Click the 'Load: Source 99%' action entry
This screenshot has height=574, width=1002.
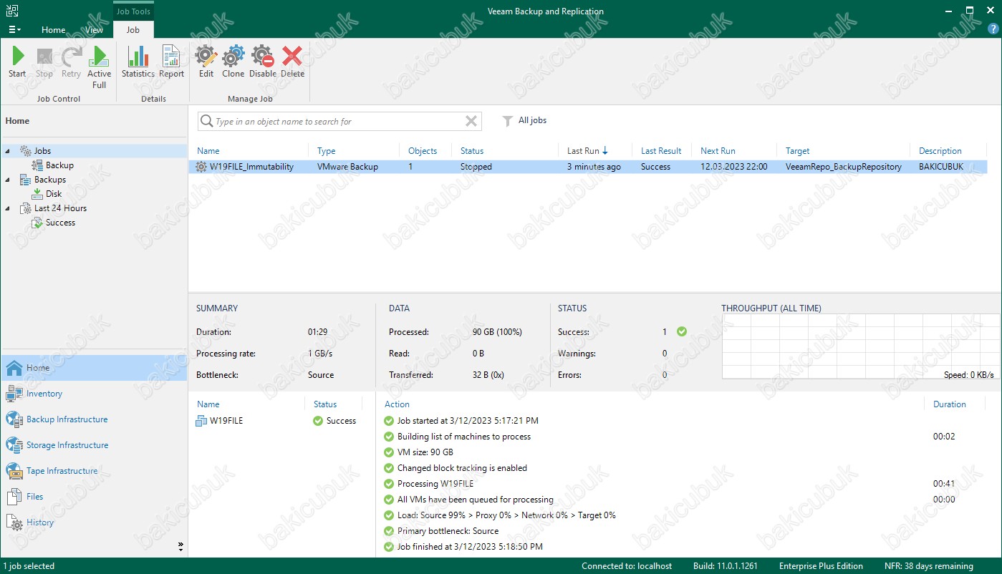[506, 515]
